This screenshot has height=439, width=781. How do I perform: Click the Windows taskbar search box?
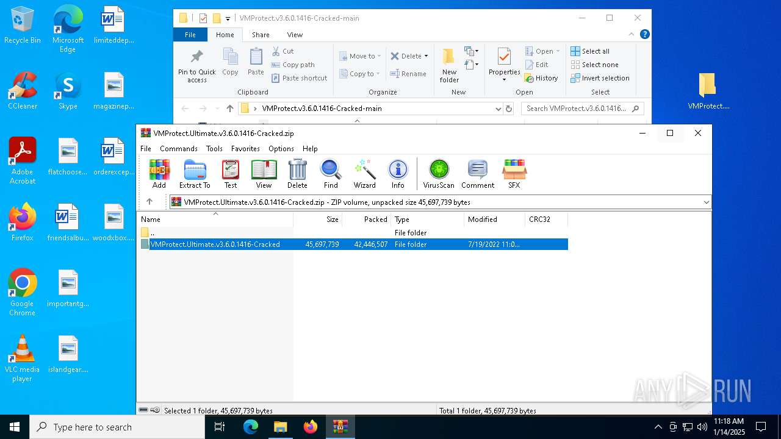tap(117, 427)
